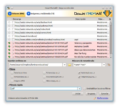Open the Preferencias link
The width and height of the screenshot is (119, 107).
(x=103, y=98)
